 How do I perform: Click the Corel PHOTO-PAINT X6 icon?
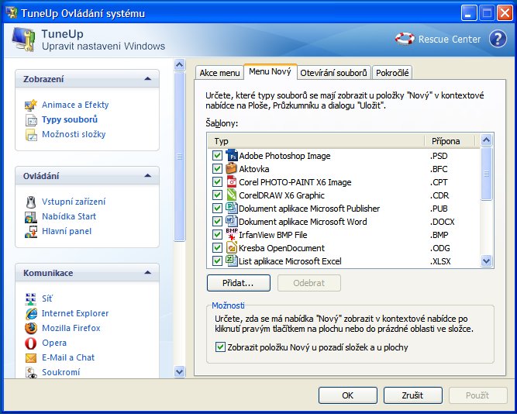pyautogui.click(x=232, y=181)
